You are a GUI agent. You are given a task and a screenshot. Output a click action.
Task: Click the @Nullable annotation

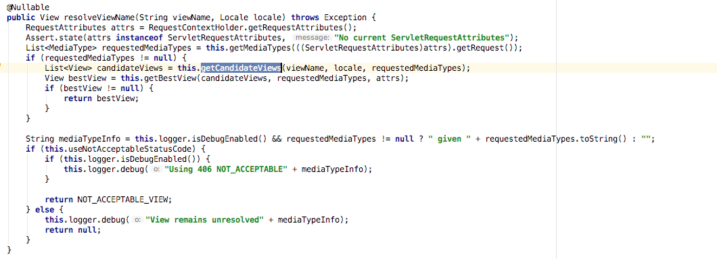pos(28,7)
